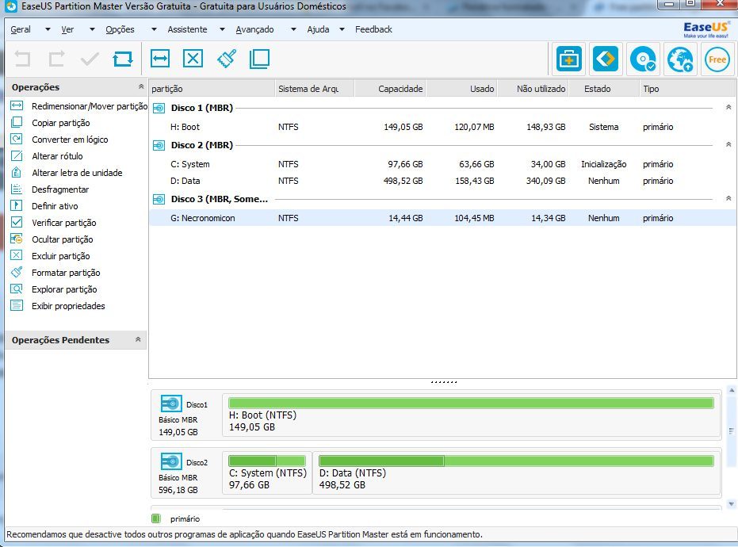Select the D: Data partition row
The width and height of the screenshot is (738, 547).
tap(442, 181)
